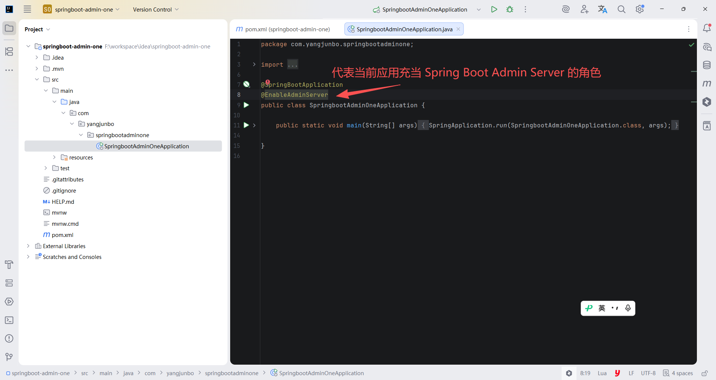Collapse the src folder
Screen dimensions: 716x380
37,79
